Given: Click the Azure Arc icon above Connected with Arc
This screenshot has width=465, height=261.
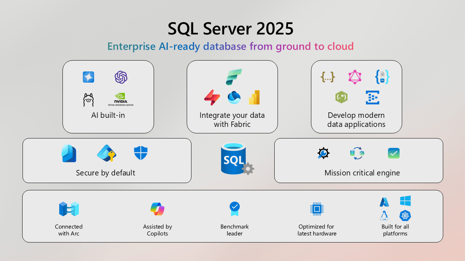Looking at the screenshot, I should (69, 209).
